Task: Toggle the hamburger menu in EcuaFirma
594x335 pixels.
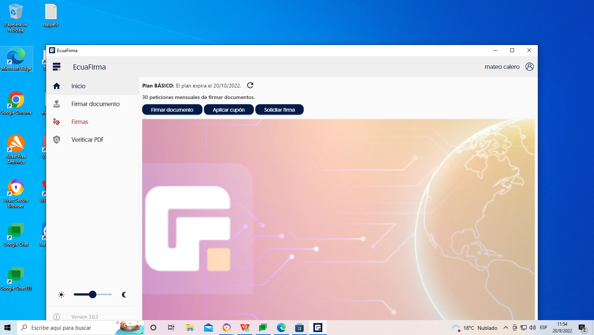Action: tap(57, 67)
